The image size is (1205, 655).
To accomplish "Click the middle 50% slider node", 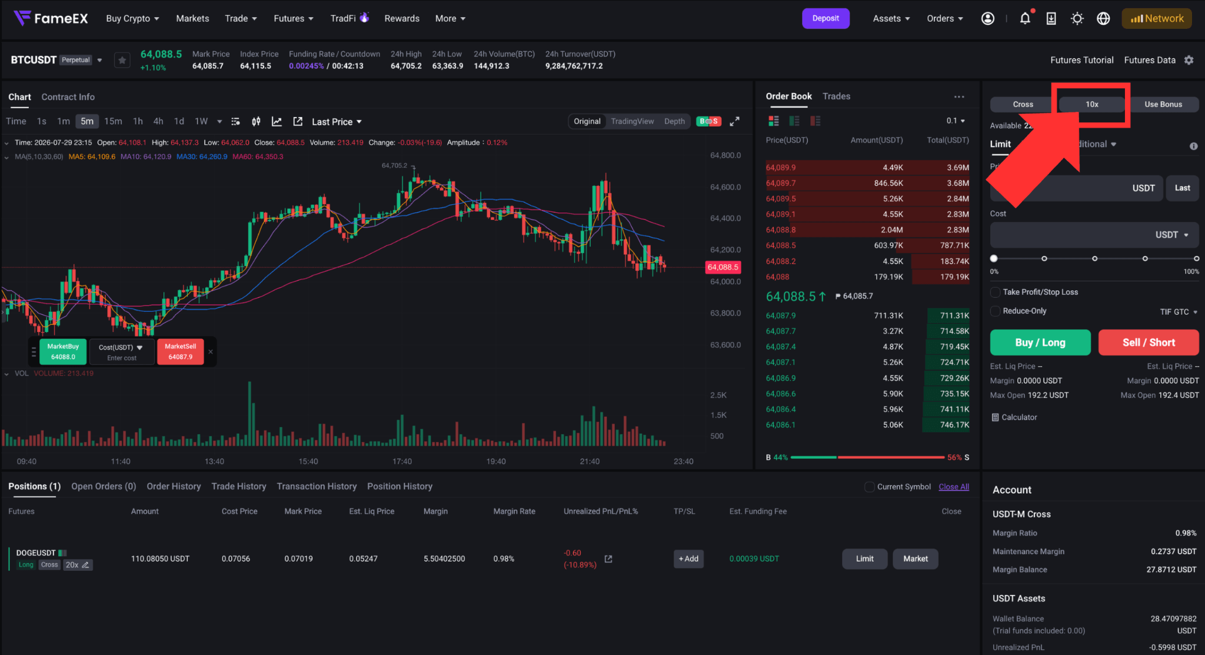I will [1094, 258].
